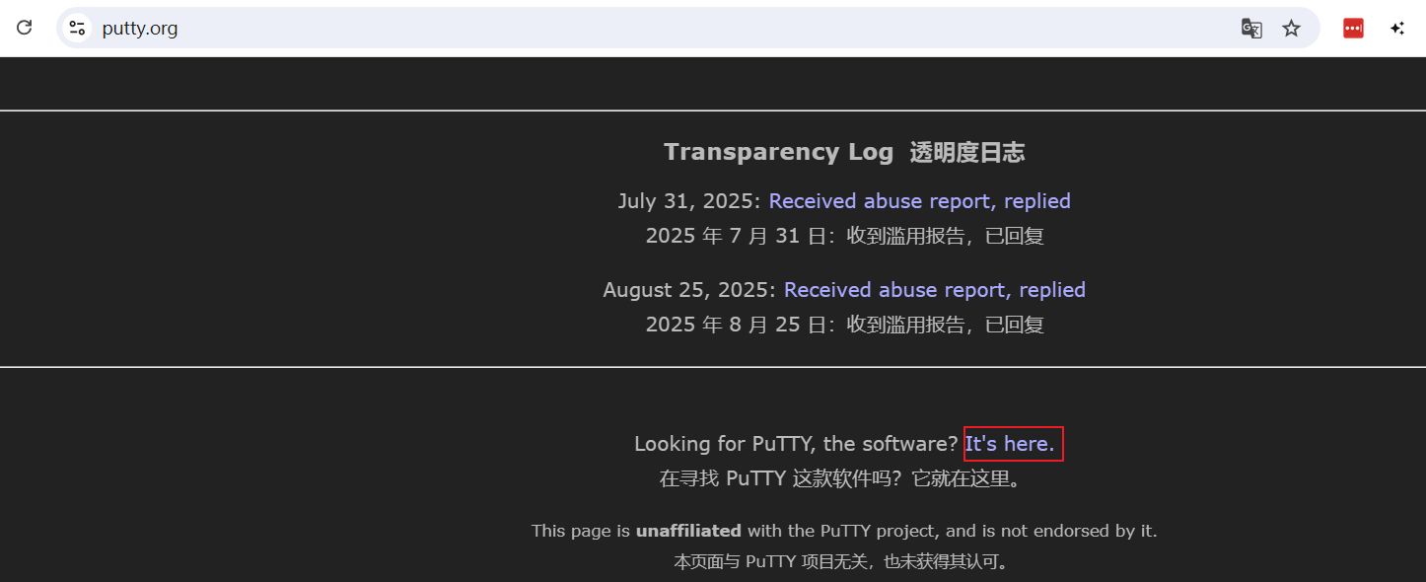Image resolution: width=1426 pixels, height=582 pixels.
Task: Bookmark this page with the star
Action: [1291, 29]
